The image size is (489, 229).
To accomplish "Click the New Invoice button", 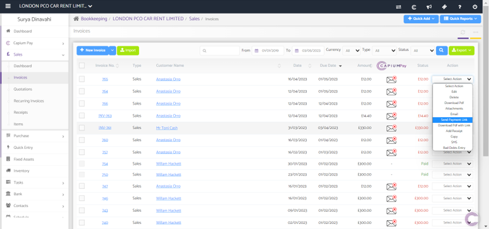I will click(93, 50).
